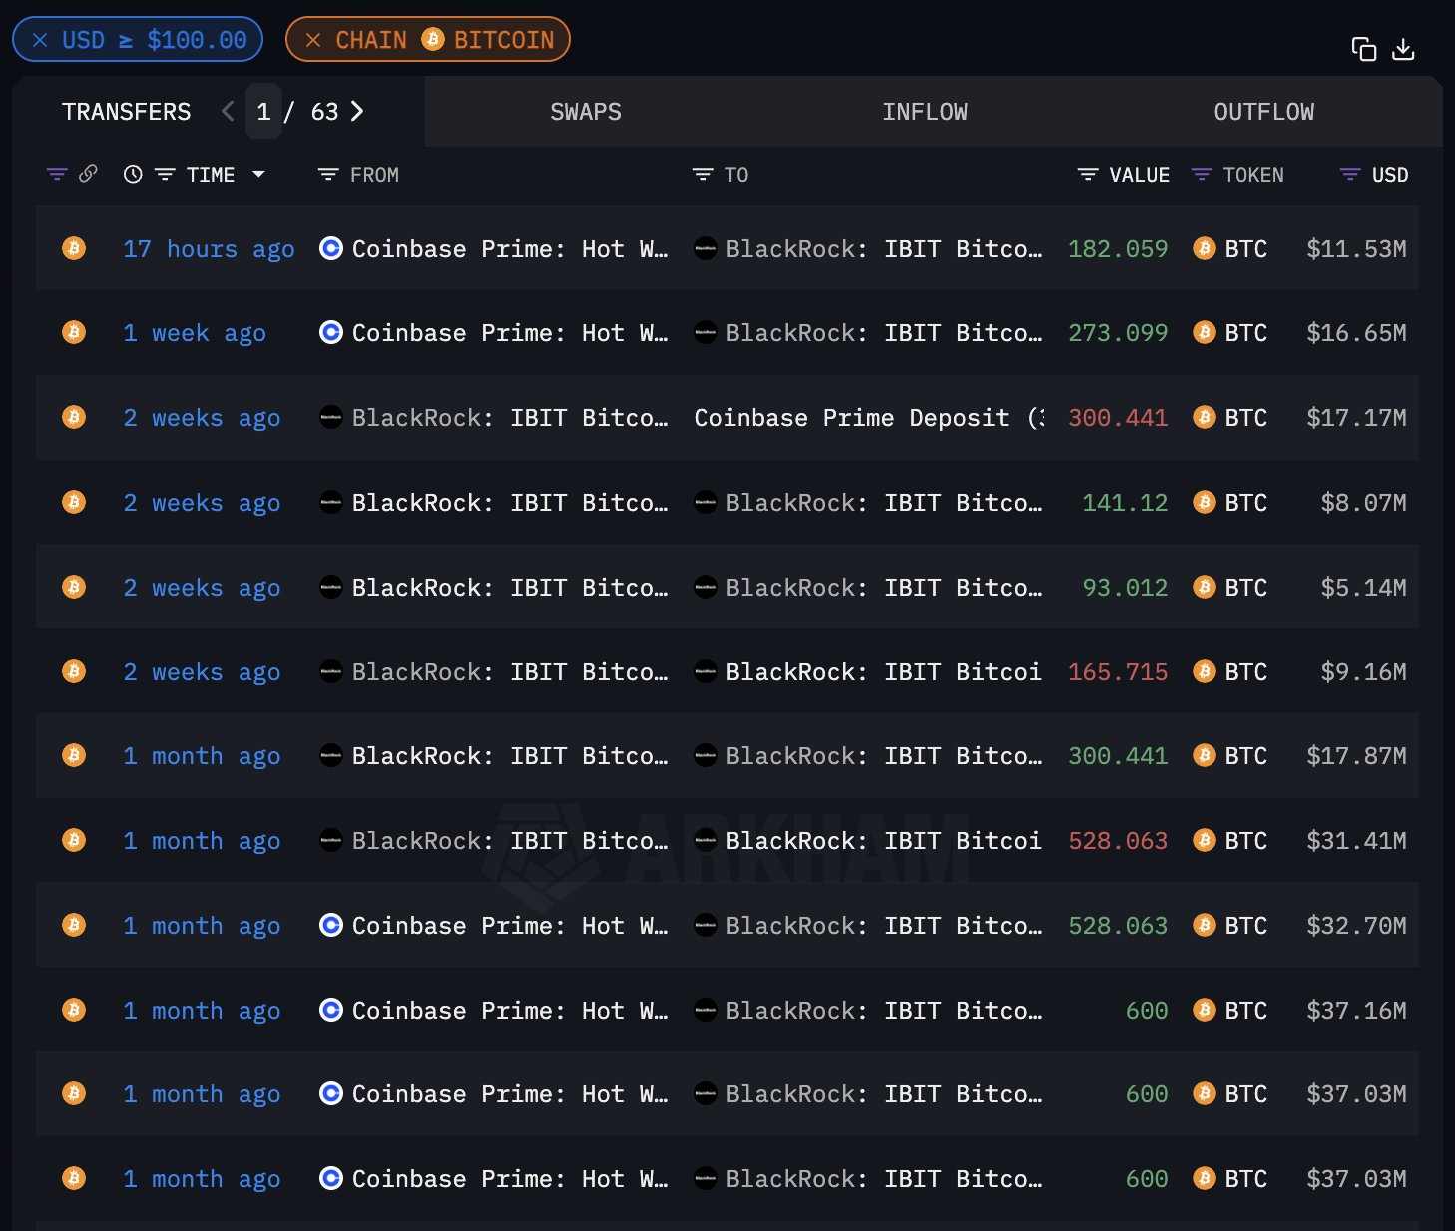Image resolution: width=1455 pixels, height=1231 pixels.
Task: Click BTC token icon in $31.41M row
Action: point(1205,841)
